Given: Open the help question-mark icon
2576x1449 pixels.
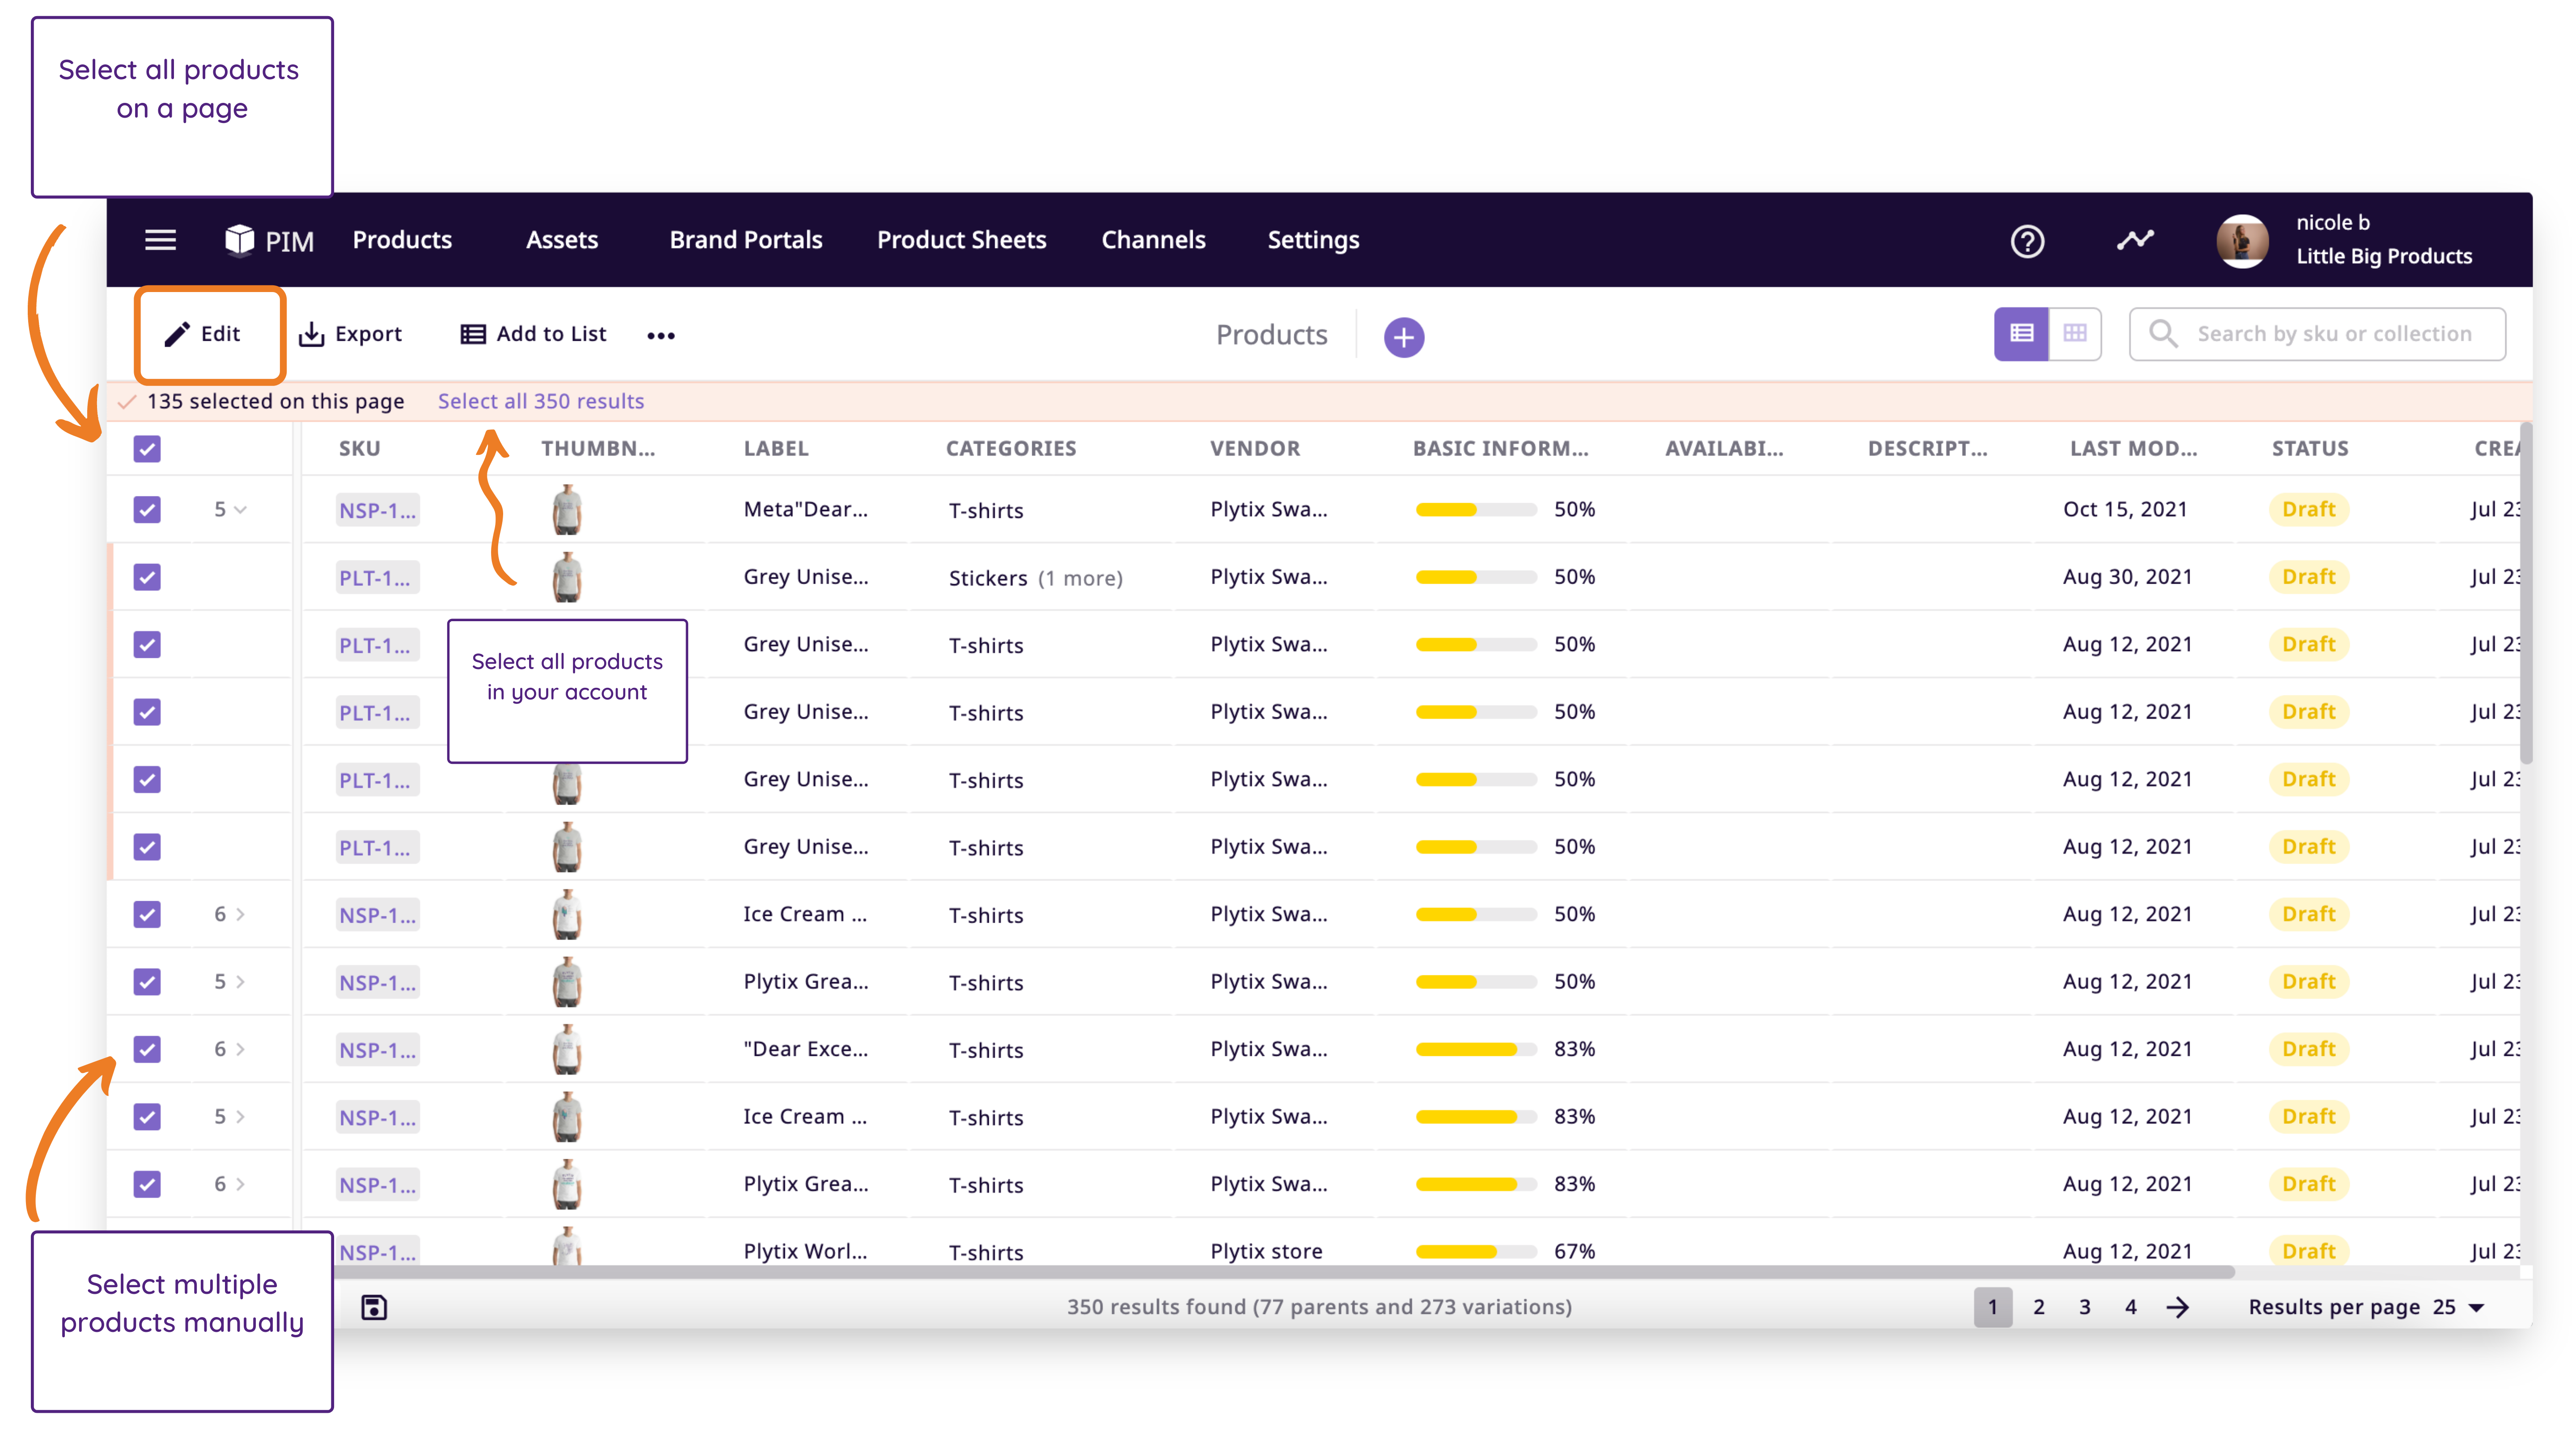Looking at the screenshot, I should (x=2027, y=241).
